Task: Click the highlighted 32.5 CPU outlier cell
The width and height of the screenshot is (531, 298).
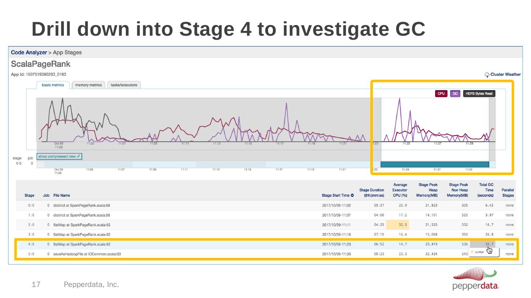Action: 400,224
